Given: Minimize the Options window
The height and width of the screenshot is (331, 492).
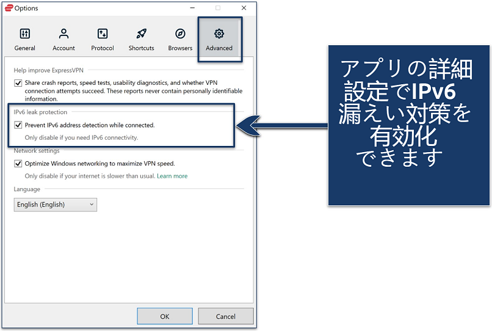Looking at the screenshot, I should tap(192, 8).
